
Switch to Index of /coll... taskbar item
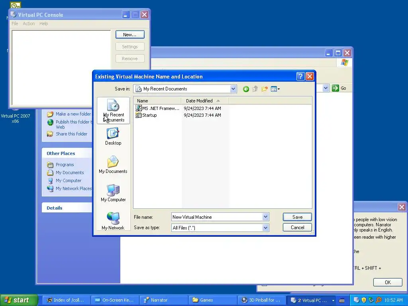pos(67,300)
